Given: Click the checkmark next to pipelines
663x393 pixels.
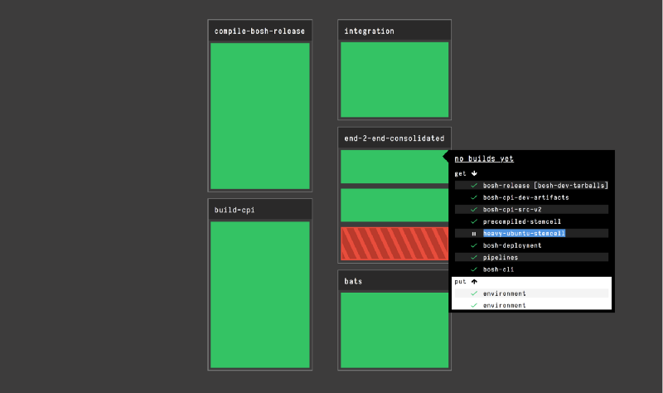Looking at the screenshot, I should pos(473,258).
